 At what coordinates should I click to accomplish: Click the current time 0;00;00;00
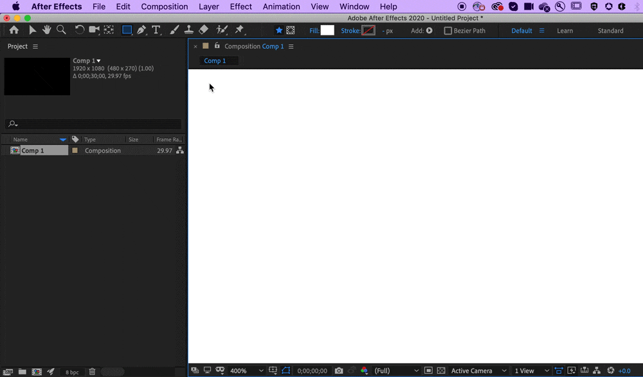[312, 371]
